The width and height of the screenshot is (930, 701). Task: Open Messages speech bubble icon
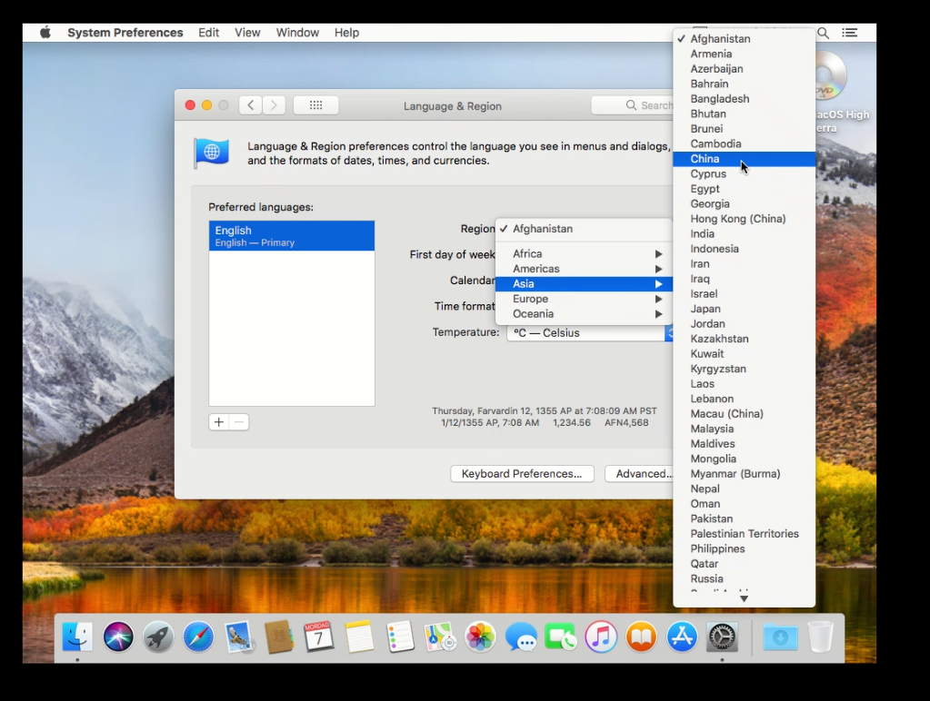pyautogui.click(x=521, y=637)
